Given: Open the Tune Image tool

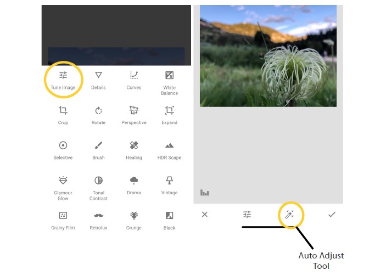Looking at the screenshot, I should (63, 80).
